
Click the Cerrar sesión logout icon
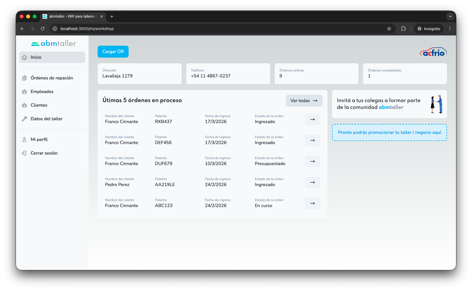pos(24,153)
